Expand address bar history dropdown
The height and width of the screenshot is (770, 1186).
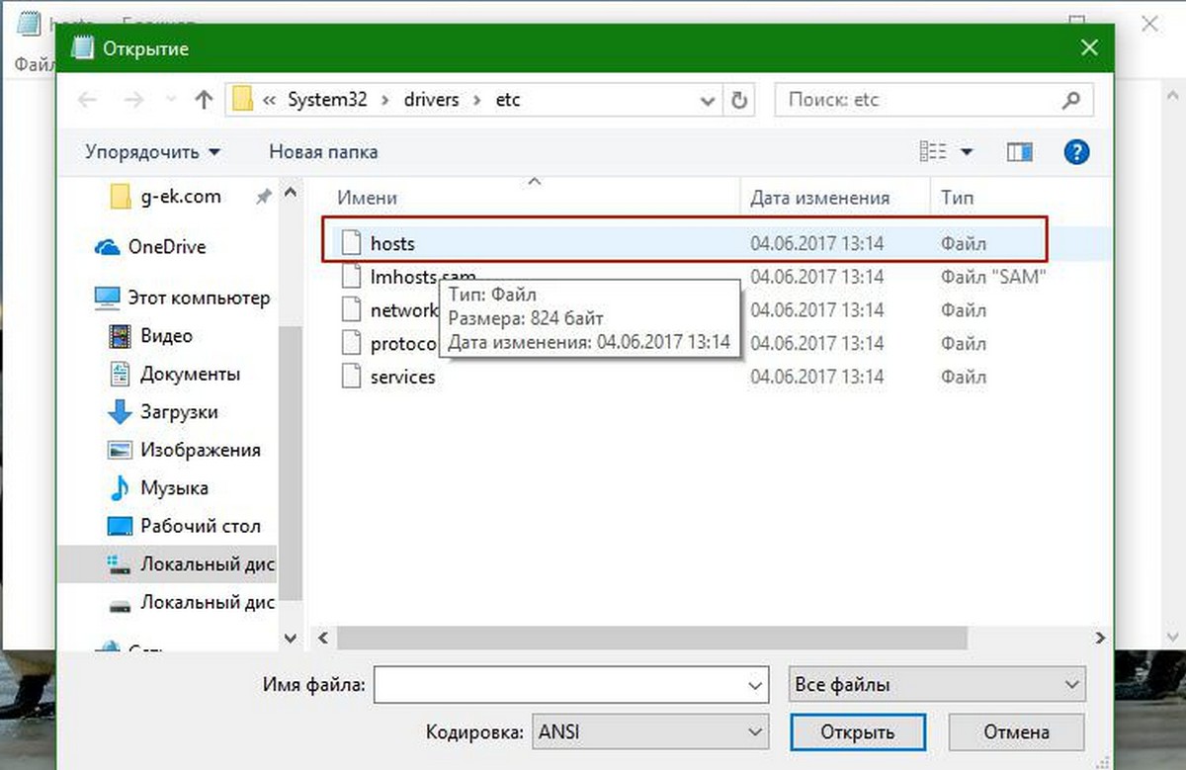pyautogui.click(x=709, y=101)
